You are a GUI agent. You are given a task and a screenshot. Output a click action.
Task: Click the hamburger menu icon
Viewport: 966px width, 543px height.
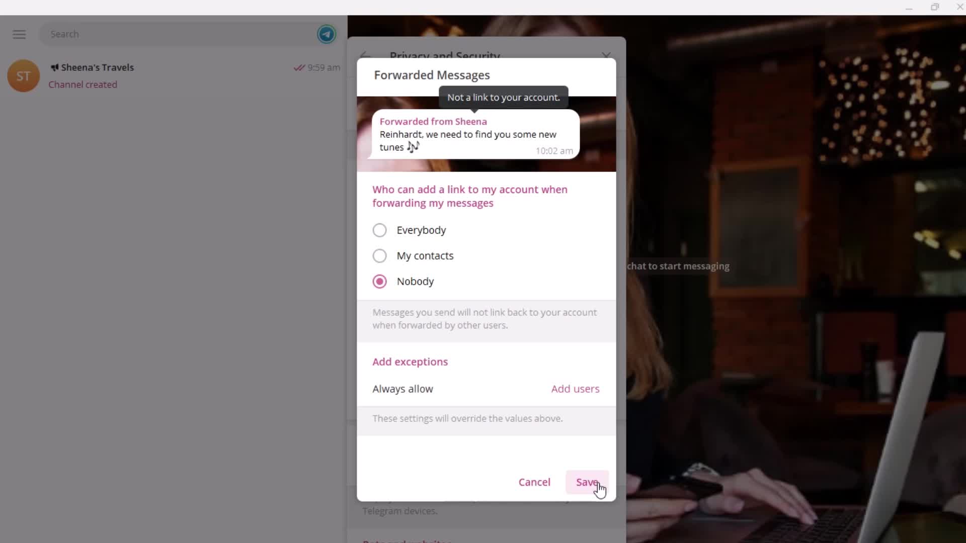(x=19, y=33)
